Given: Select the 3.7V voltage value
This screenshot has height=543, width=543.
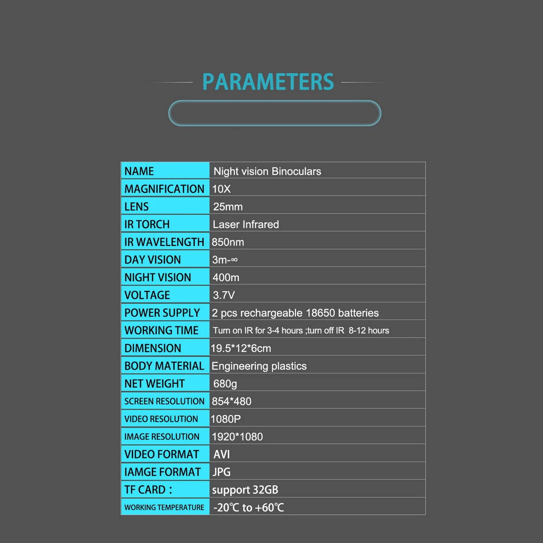Looking at the screenshot, I should (224, 295).
